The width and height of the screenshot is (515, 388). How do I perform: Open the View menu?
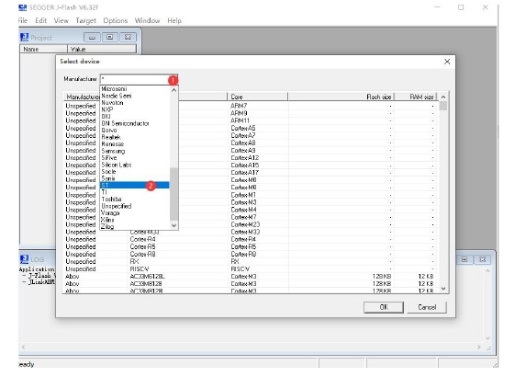tap(62, 20)
